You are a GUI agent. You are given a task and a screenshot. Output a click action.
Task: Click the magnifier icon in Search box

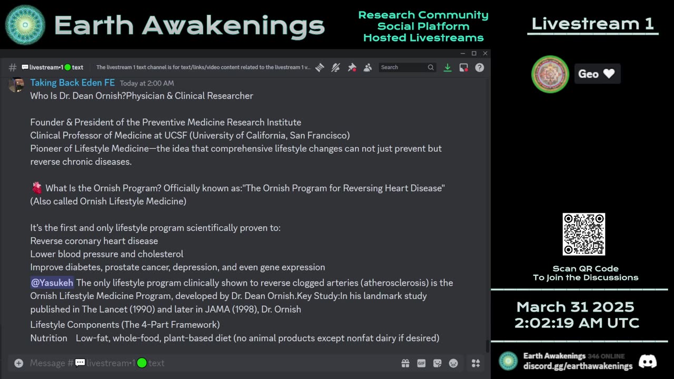(431, 67)
